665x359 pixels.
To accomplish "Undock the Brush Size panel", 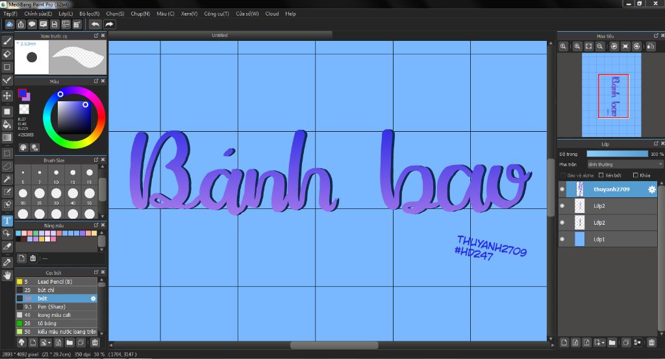I will [x=96, y=160].
